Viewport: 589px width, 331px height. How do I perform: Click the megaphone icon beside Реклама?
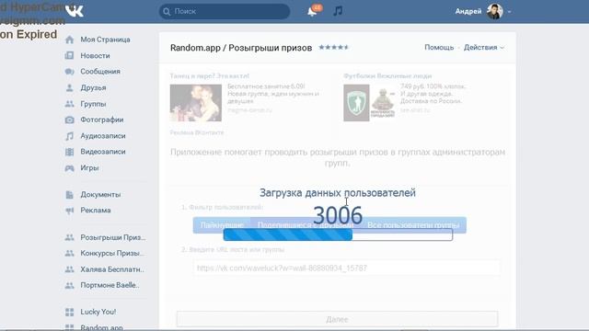(x=70, y=211)
